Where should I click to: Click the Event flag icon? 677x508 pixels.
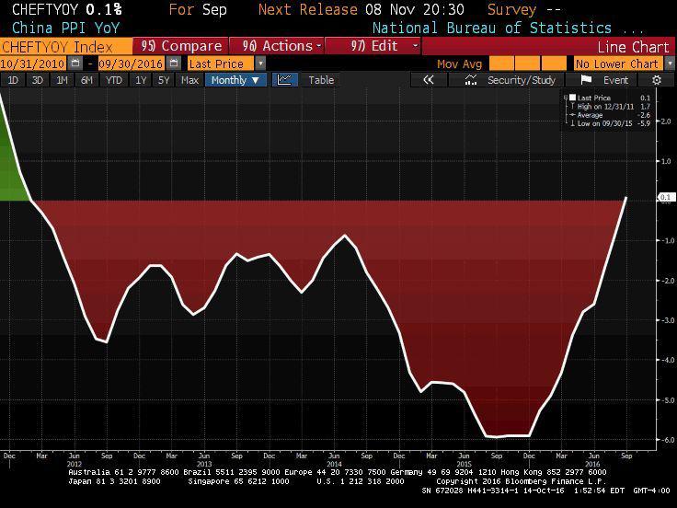point(586,80)
